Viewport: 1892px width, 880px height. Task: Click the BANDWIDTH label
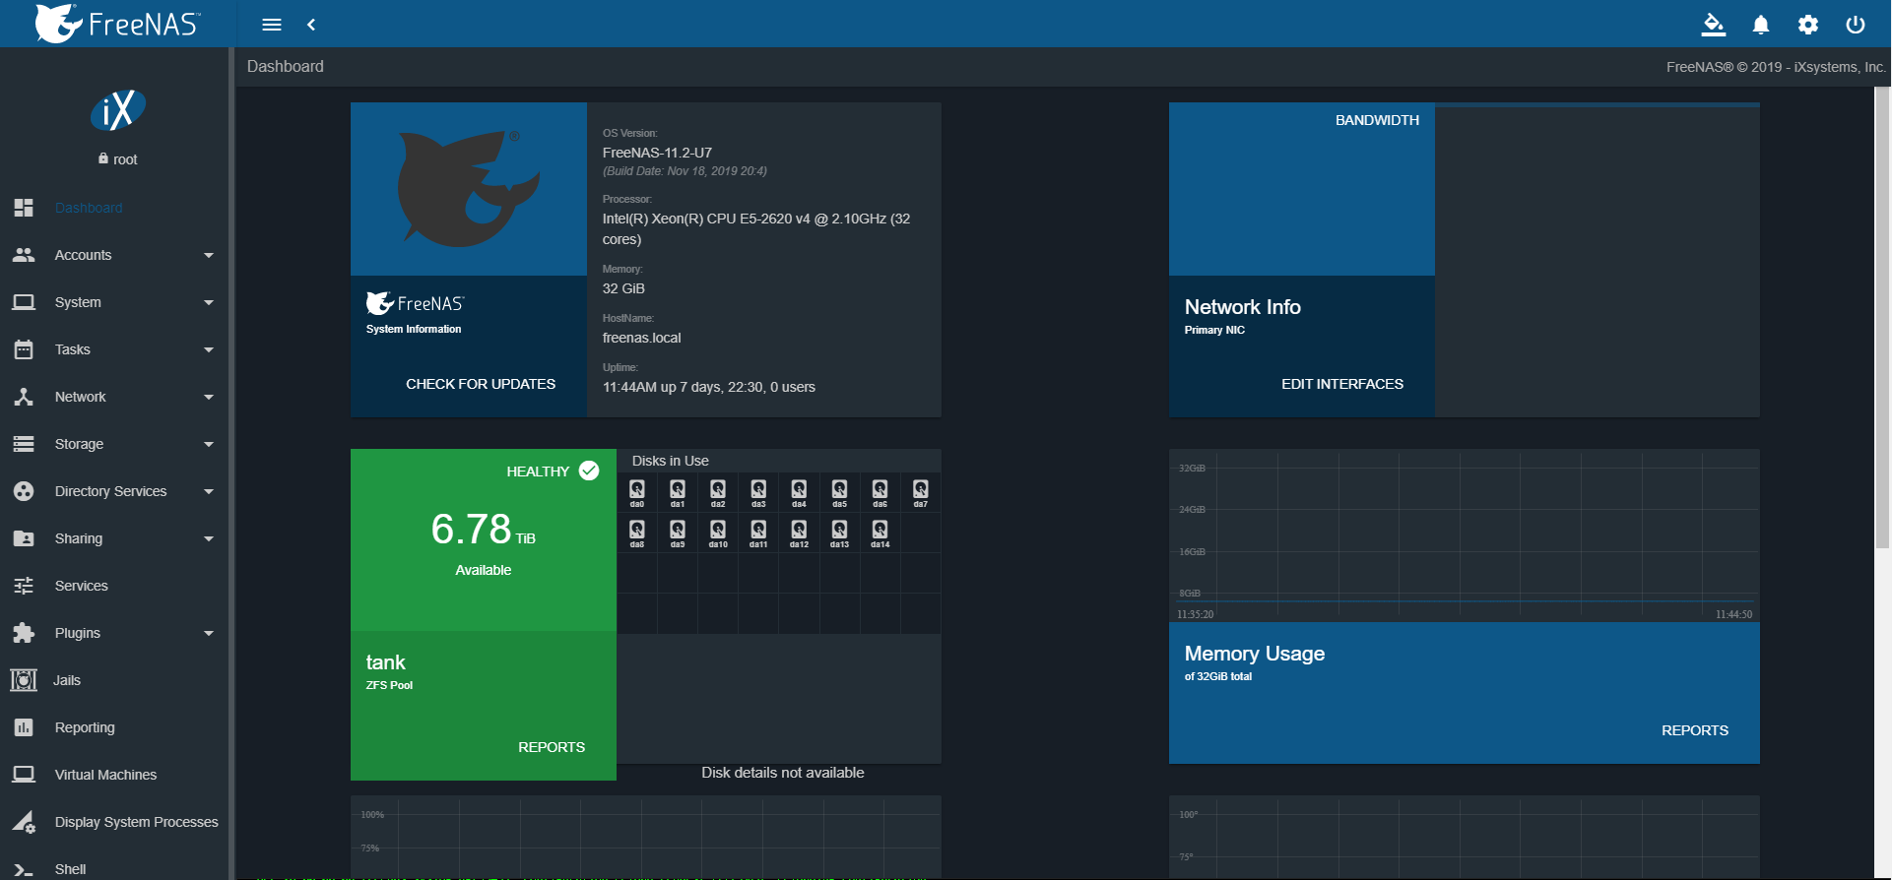coord(1377,120)
